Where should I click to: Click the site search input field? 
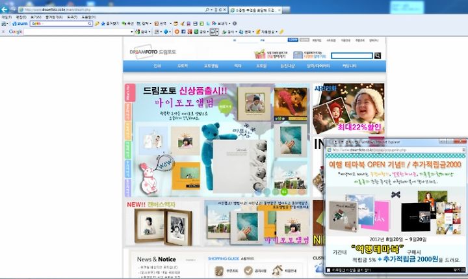[352, 55]
